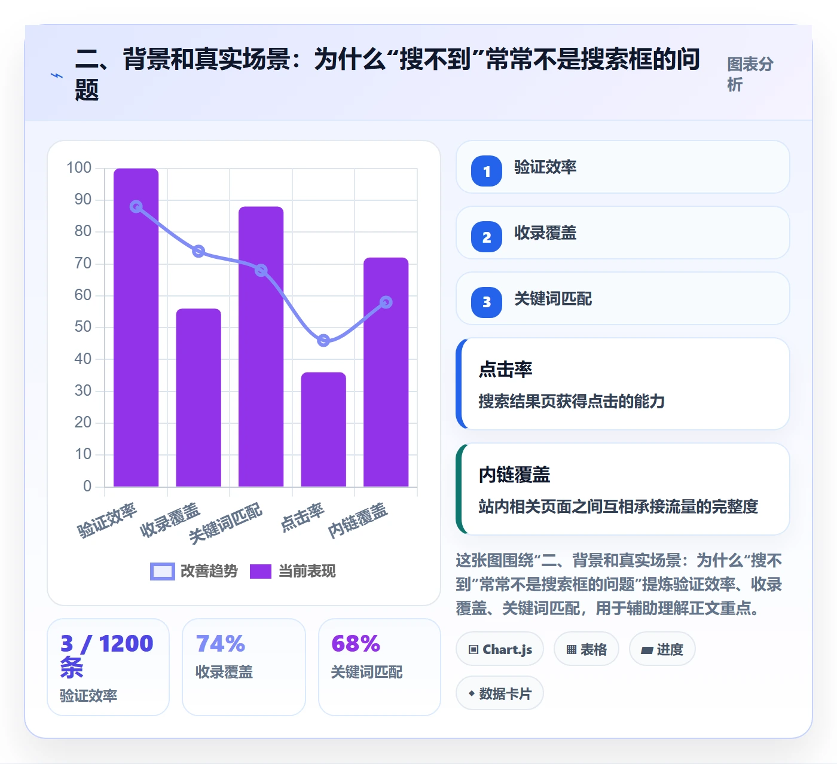Click the purple bar for 点击率

point(323,429)
